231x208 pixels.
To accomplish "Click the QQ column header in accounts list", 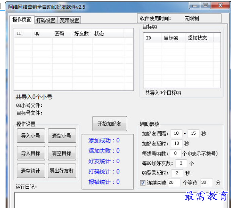I will tap(42, 34).
